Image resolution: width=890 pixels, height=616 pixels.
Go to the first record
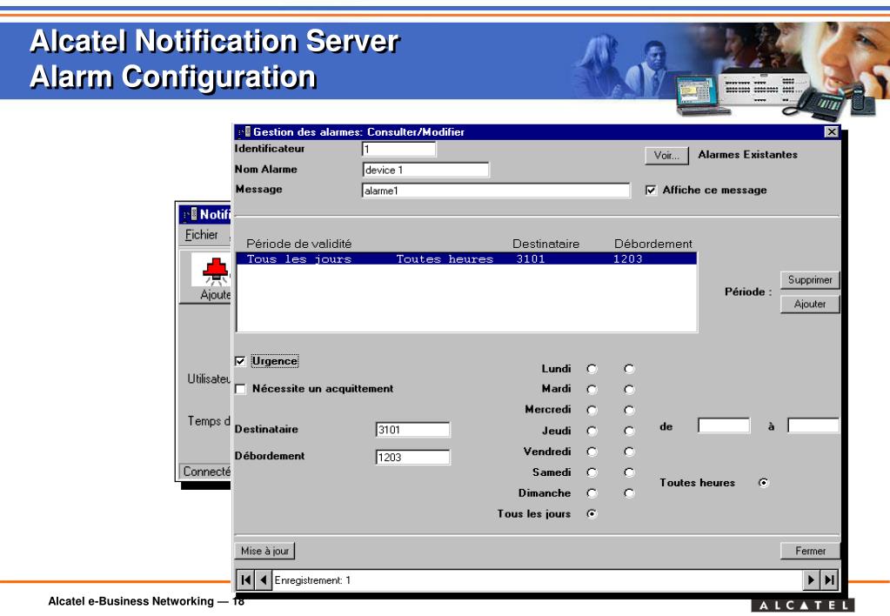coord(245,579)
